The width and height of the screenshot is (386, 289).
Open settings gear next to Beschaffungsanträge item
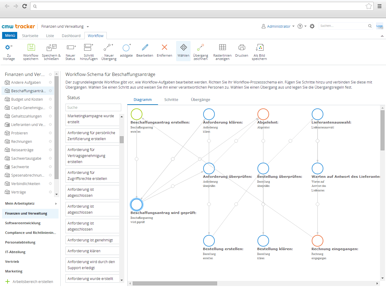(x=50, y=91)
